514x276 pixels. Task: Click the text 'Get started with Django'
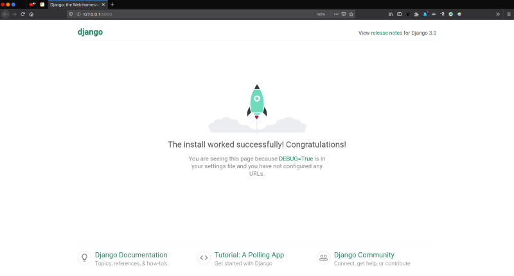point(244,264)
